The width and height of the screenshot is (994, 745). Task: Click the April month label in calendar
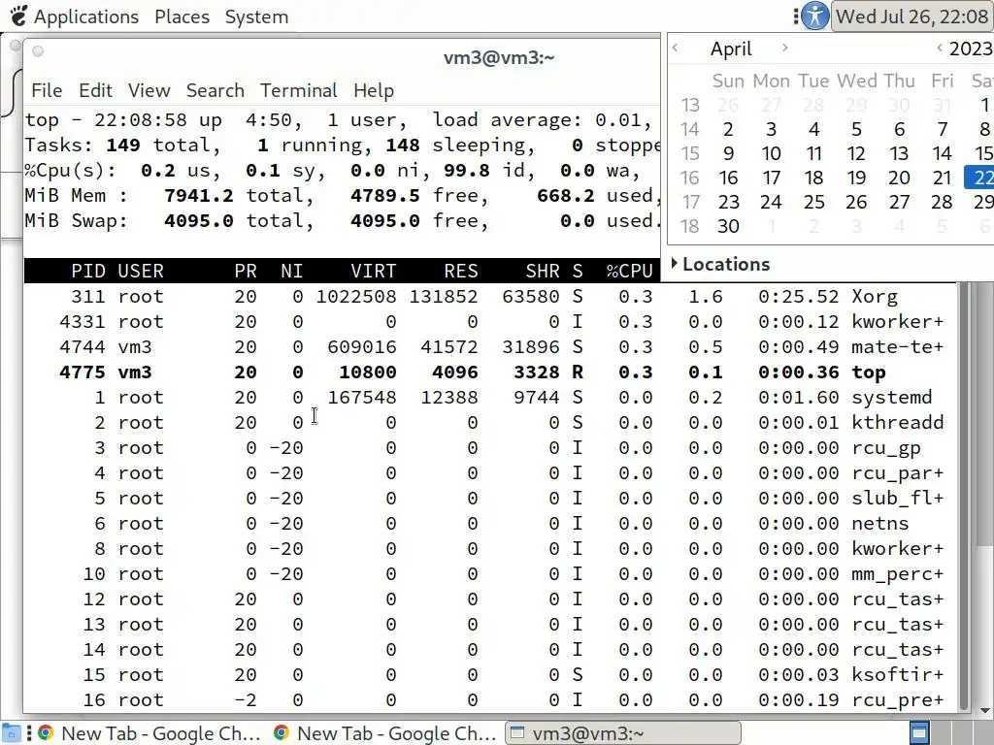[x=731, y=49]
